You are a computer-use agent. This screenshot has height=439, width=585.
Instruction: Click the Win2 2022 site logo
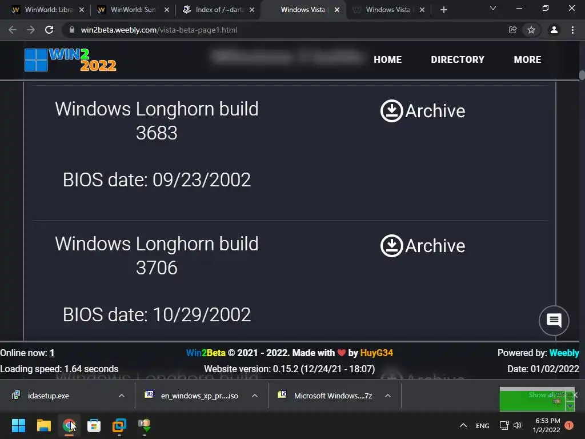[70, 59]
